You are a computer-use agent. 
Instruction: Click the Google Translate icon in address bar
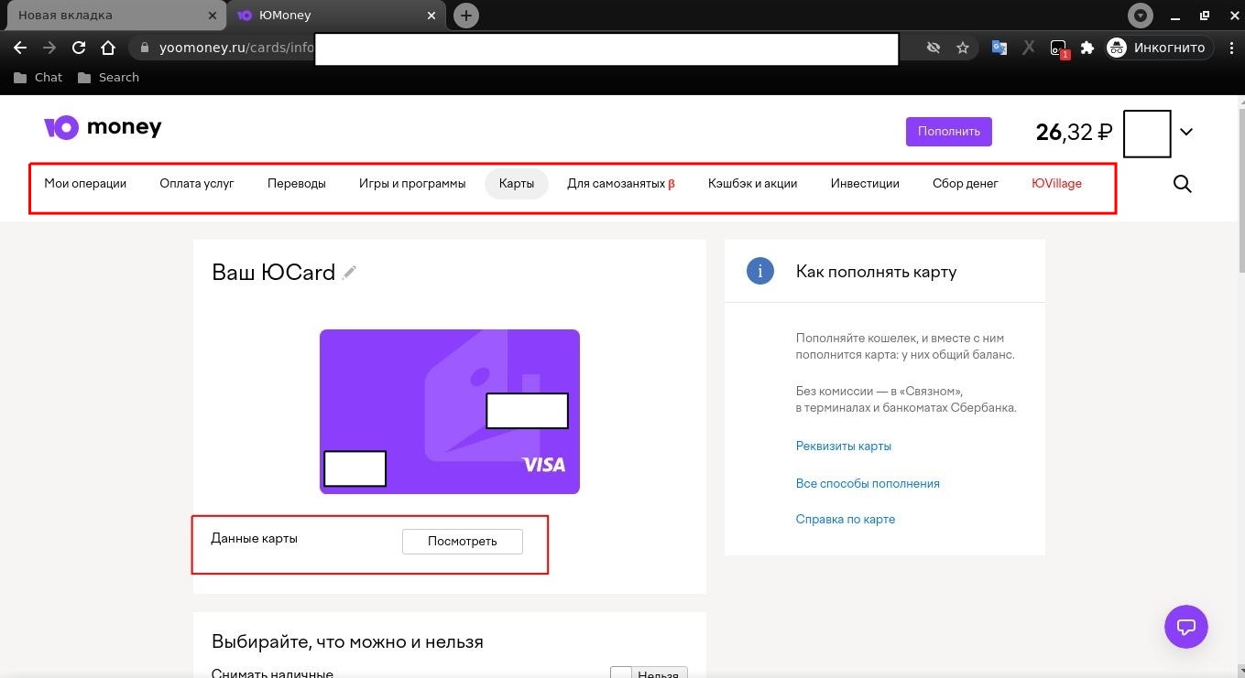coord(999,47)
